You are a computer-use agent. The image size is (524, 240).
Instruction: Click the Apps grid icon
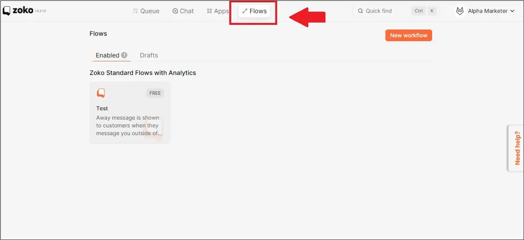click(x=209, y=11)
